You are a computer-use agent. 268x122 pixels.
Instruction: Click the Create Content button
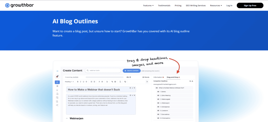[x=132, y=71]
